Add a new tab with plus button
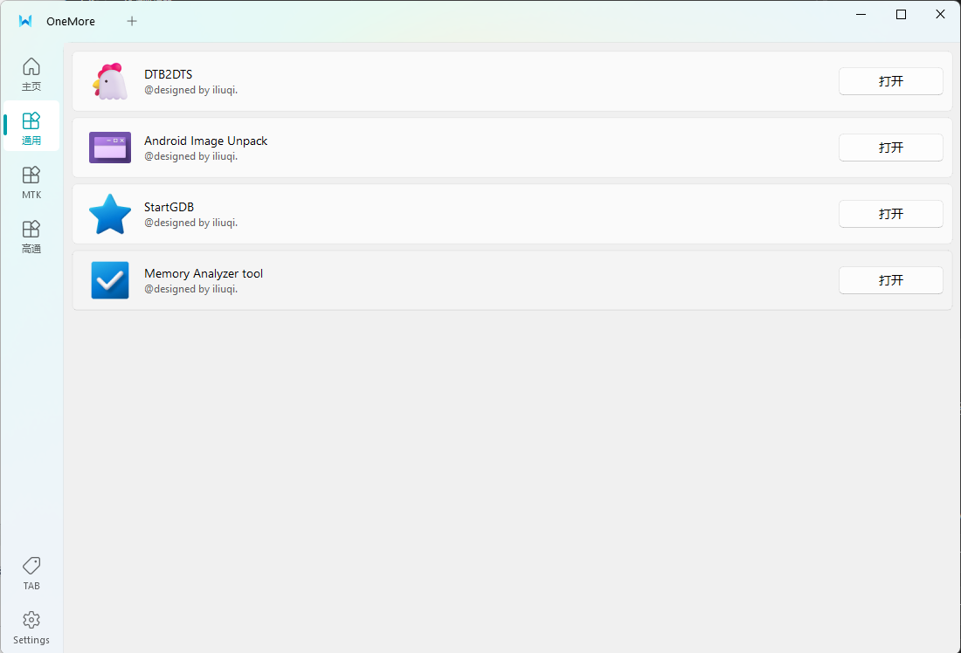961x653 pixels. [132, 21]
